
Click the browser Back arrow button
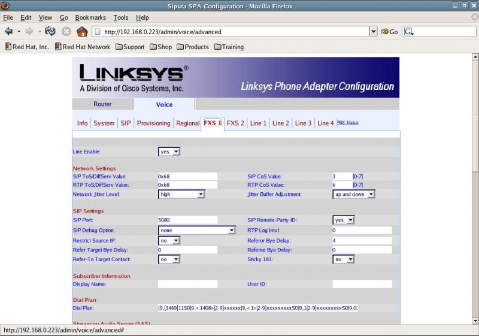point(8,31)
